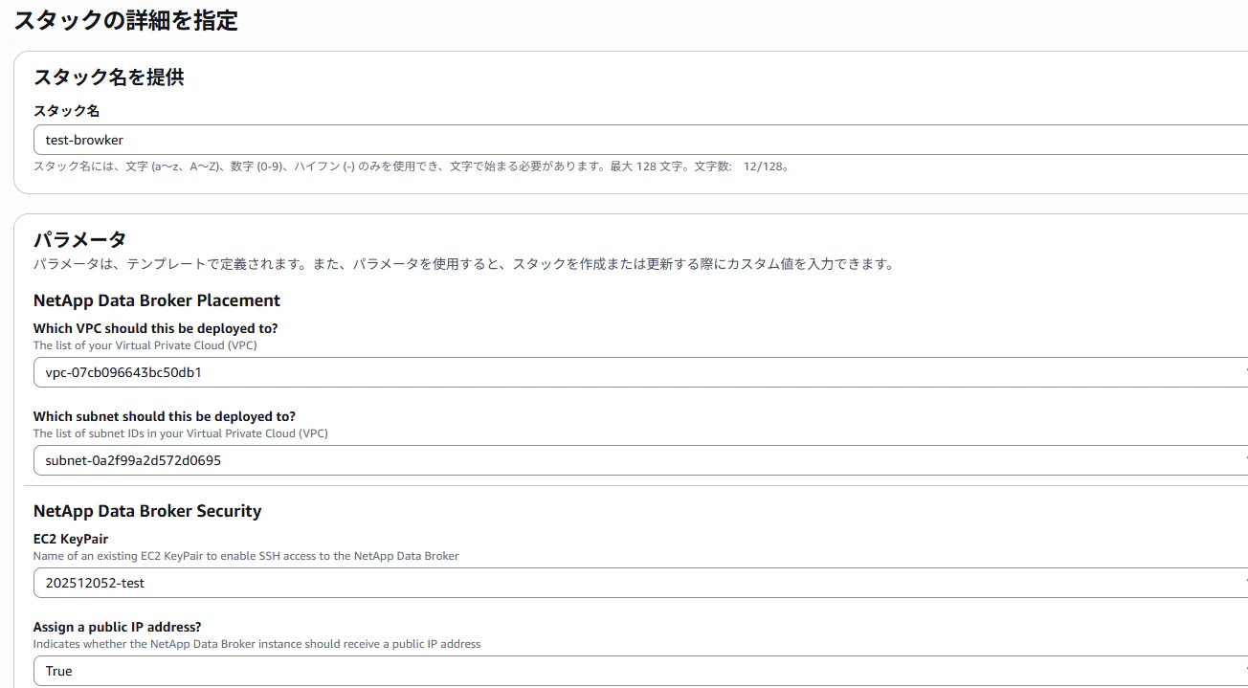Open the VPC selection dropdown
Viewport: 1248px width, 688px height.
point(640,372)
